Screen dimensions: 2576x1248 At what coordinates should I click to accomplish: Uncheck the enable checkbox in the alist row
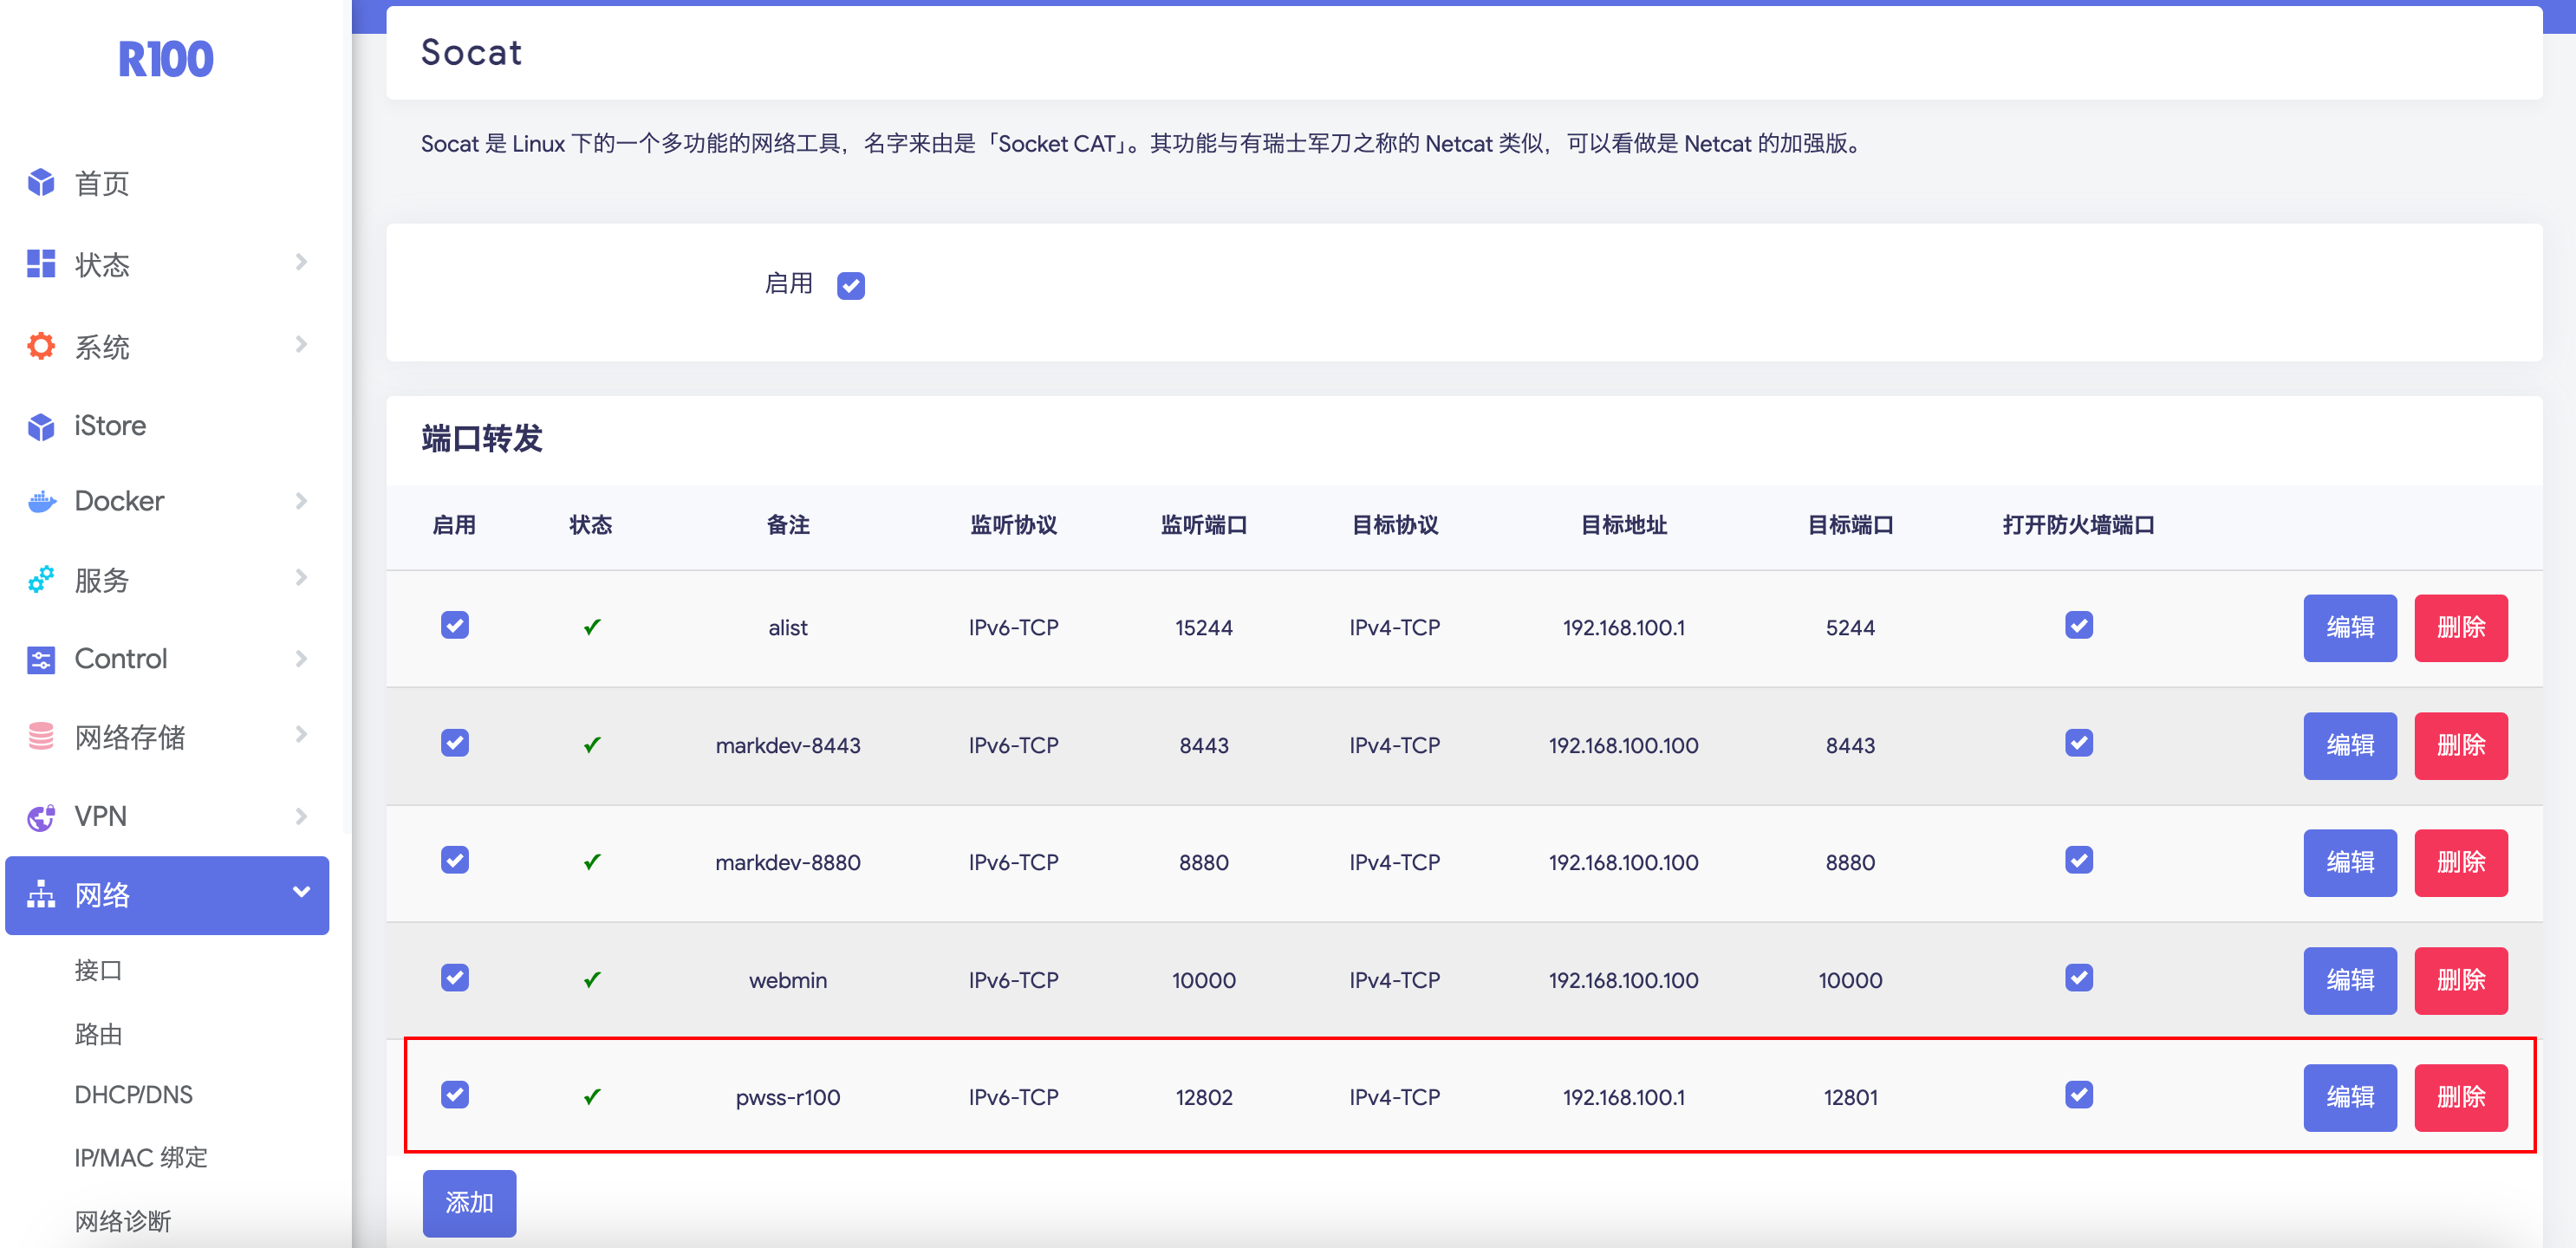pyautogui.click(x=455, y=626)
